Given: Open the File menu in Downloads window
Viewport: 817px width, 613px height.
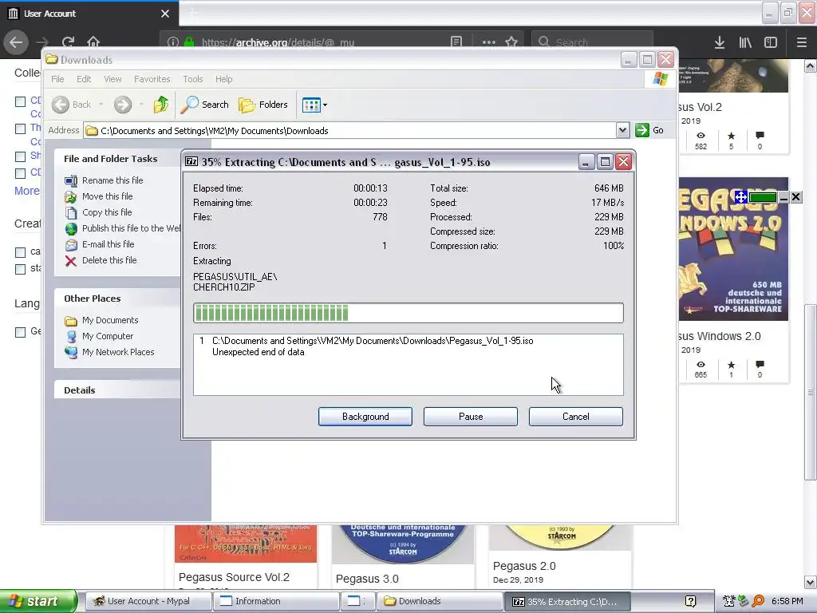Looking at the screenshot, I should 57,79.
